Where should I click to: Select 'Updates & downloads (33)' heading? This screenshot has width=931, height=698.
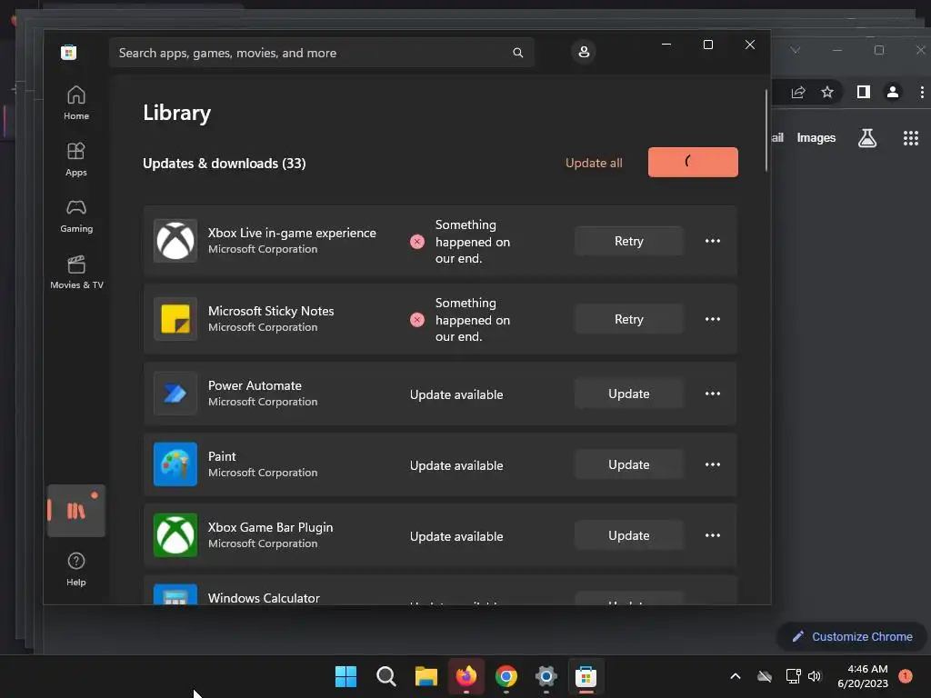point(224,164)
